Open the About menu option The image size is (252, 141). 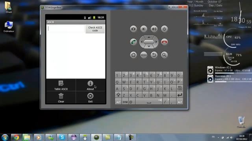point(90,85)
